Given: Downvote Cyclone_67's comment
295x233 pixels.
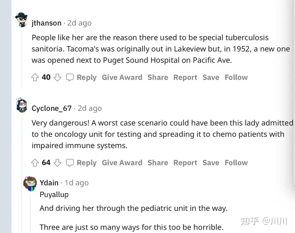Looking at the screenshot, I should click(x=57, y=163).
